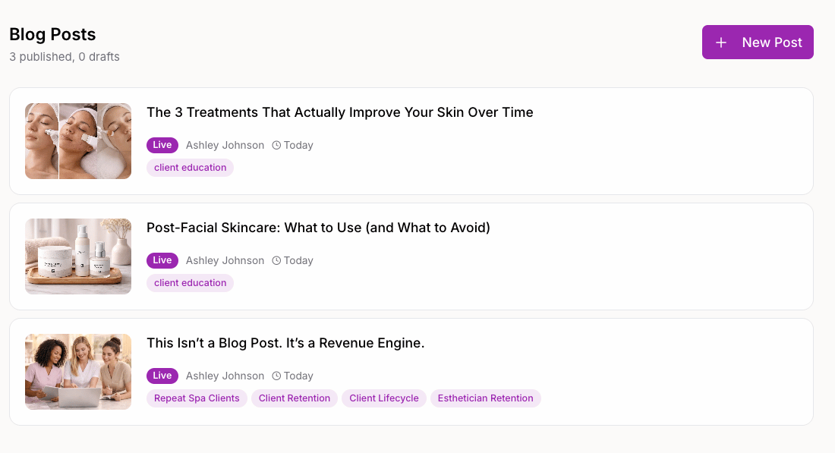Click the Live badge on 3 Treatments post
The image size is (835, 453).
click(162, 145)
